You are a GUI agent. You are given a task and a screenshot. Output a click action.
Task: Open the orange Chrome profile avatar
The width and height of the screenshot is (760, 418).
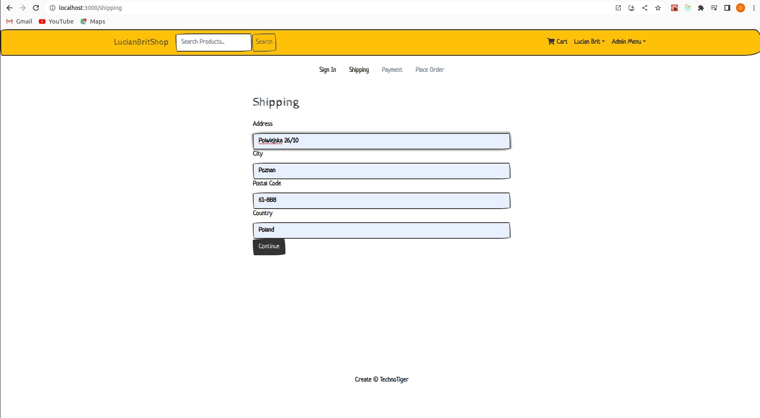(x=741, y=8)
